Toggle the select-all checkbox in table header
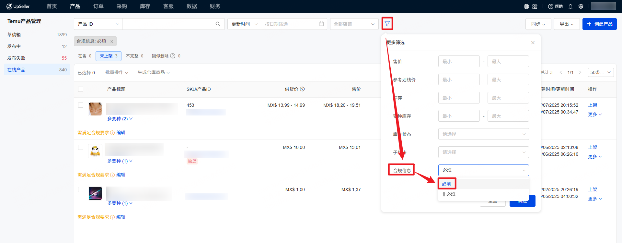The width and height of the screenshot is (622, 243). pos(81,89)
